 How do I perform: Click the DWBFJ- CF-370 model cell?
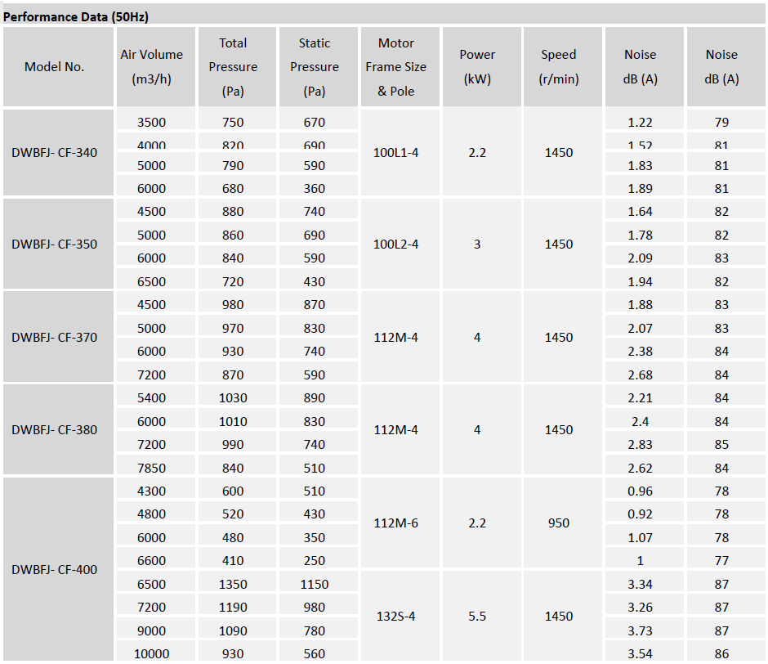pos(55,337)
